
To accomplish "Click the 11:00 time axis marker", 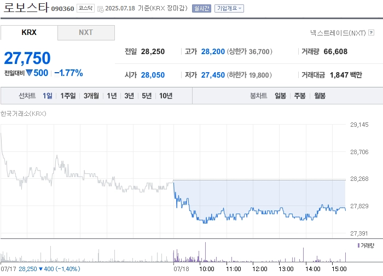I will 234,269.
